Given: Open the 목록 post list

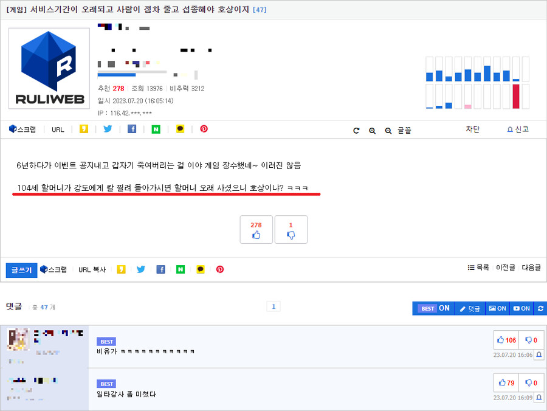Looking at the screenshot, I should [479, 269].
